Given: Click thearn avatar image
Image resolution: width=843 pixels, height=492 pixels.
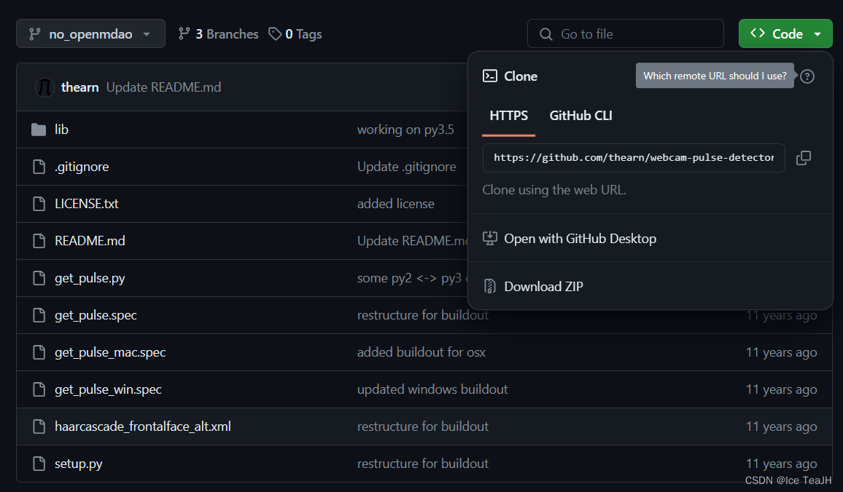Looking at the screenshot, I should pos(44,87).
